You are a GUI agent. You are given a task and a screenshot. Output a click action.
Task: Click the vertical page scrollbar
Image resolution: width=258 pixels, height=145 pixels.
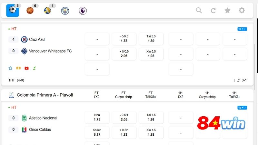point(257,46)
